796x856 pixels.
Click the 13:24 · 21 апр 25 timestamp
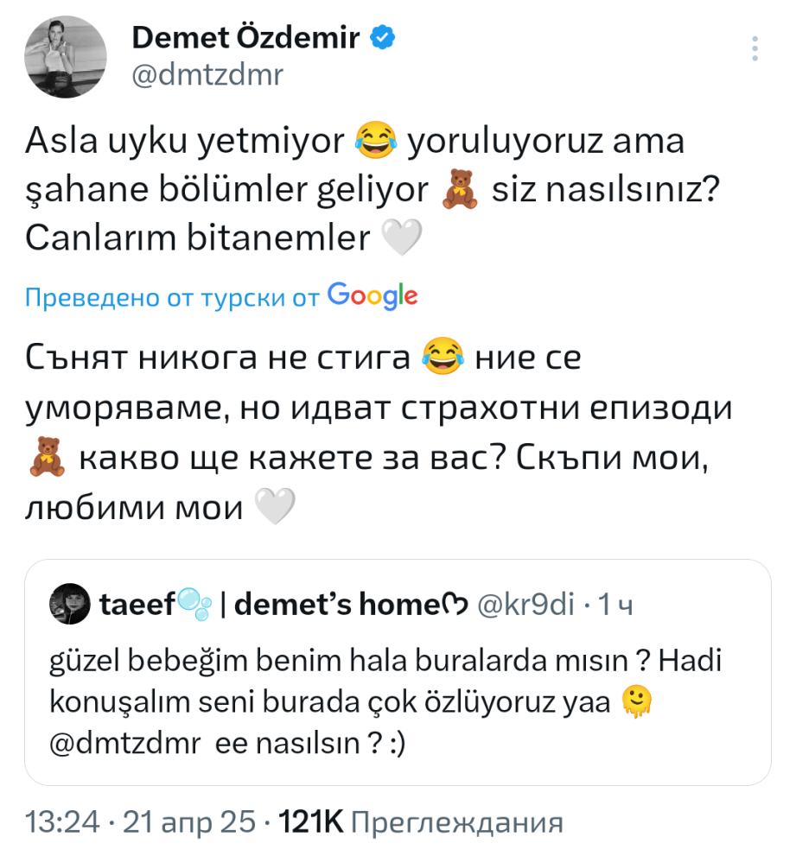[138, 821]
